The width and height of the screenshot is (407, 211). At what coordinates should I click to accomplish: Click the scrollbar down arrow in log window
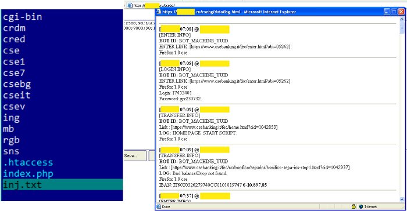(x=402, y=199)
